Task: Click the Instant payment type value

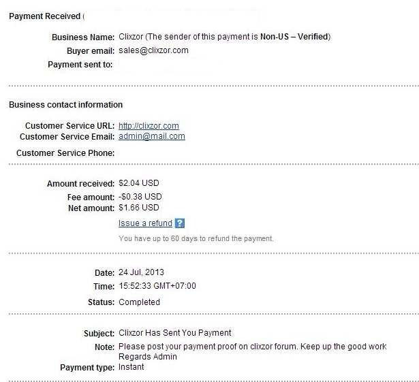Action: 131,367
